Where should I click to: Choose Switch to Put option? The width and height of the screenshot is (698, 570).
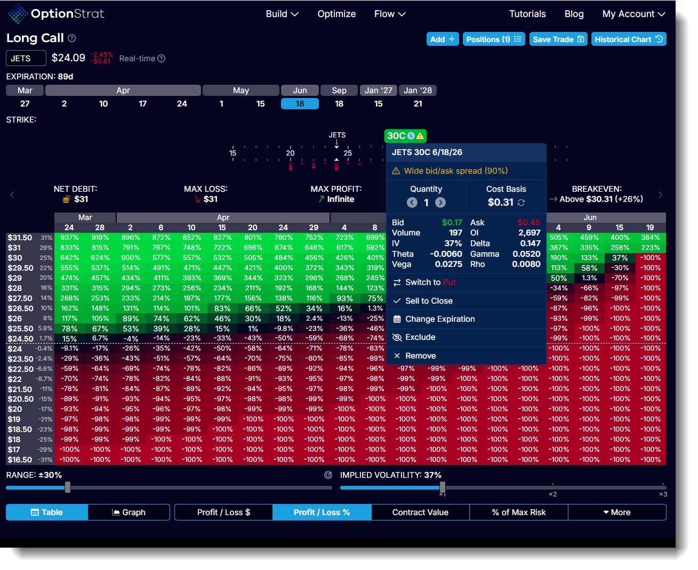467,282
